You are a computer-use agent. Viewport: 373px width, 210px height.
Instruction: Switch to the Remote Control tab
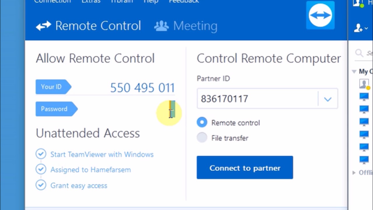pyautogui.click(x=98, y=26)
